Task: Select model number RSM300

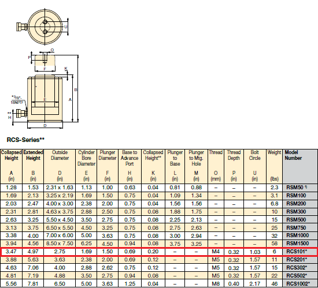Action: point(296,212)
